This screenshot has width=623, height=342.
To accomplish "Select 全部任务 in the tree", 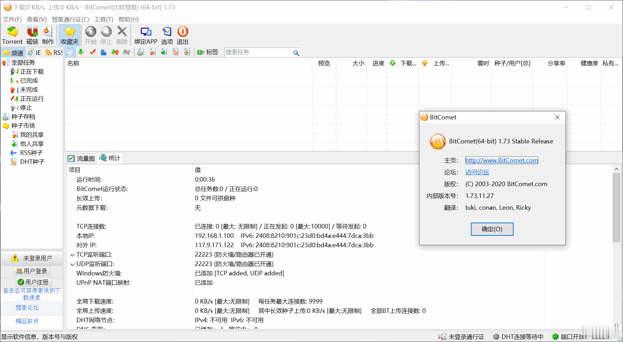I will (23, 62).
